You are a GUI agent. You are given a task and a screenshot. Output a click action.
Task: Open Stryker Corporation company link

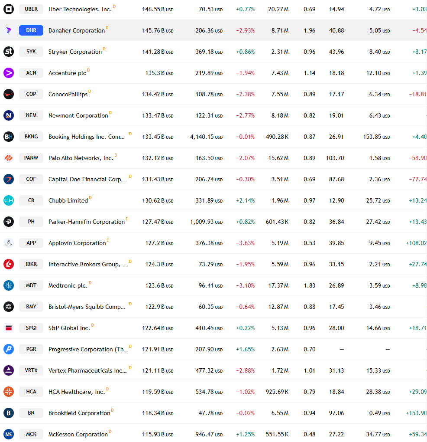(75, 52)
